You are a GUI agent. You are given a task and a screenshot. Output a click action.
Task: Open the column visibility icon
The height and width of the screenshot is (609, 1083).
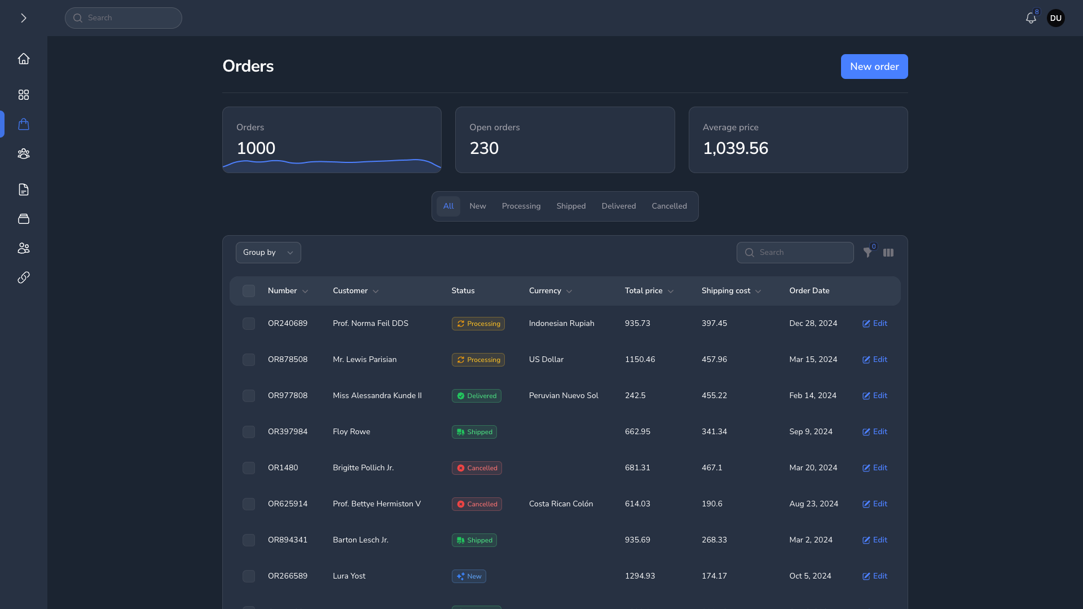[888, 253]
